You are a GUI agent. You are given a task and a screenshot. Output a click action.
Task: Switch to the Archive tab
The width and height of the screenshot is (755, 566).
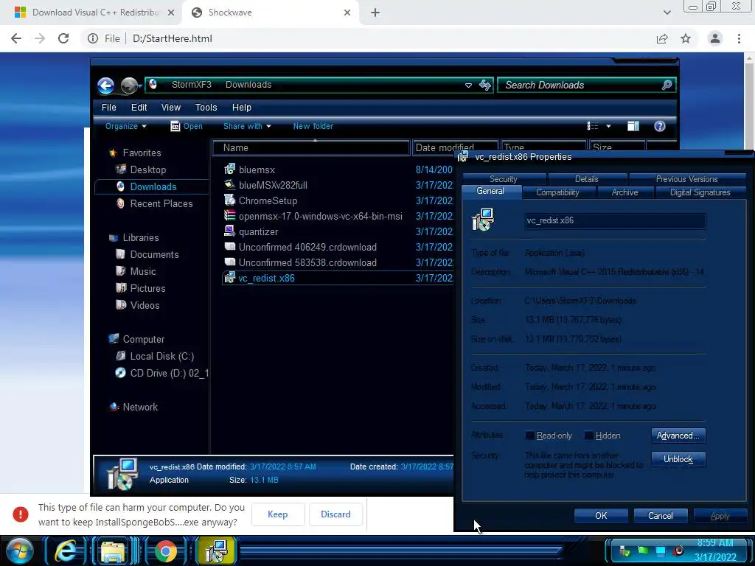[x=624, y=192]
